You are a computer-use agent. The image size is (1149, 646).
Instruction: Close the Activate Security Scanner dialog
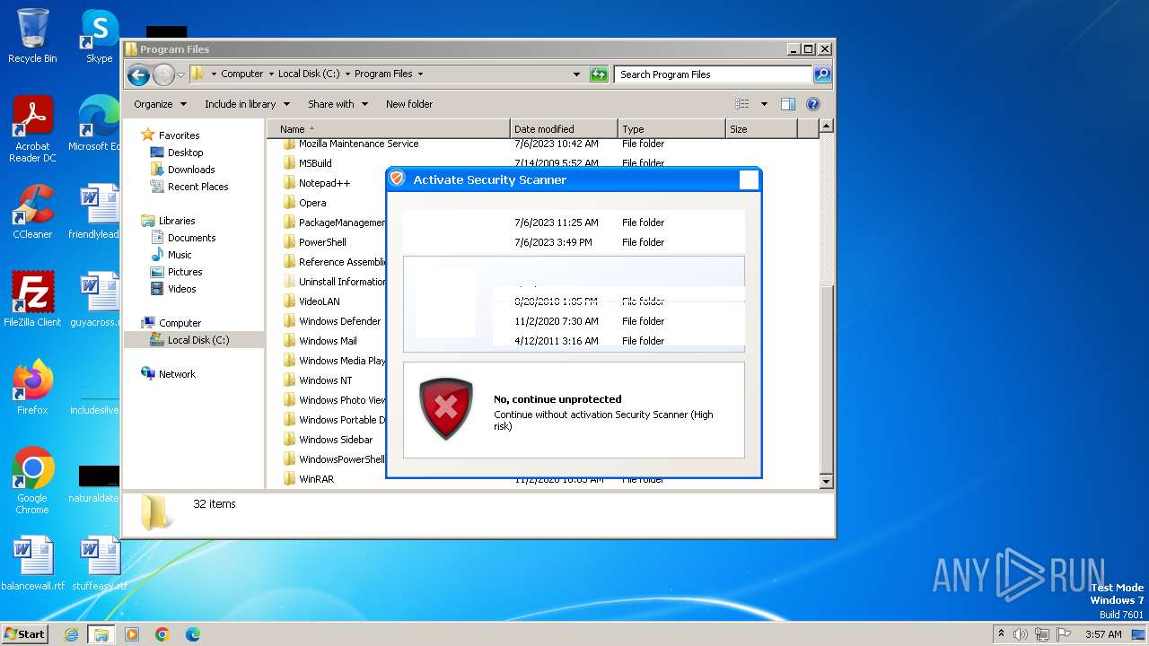click(x=750, y=179)
